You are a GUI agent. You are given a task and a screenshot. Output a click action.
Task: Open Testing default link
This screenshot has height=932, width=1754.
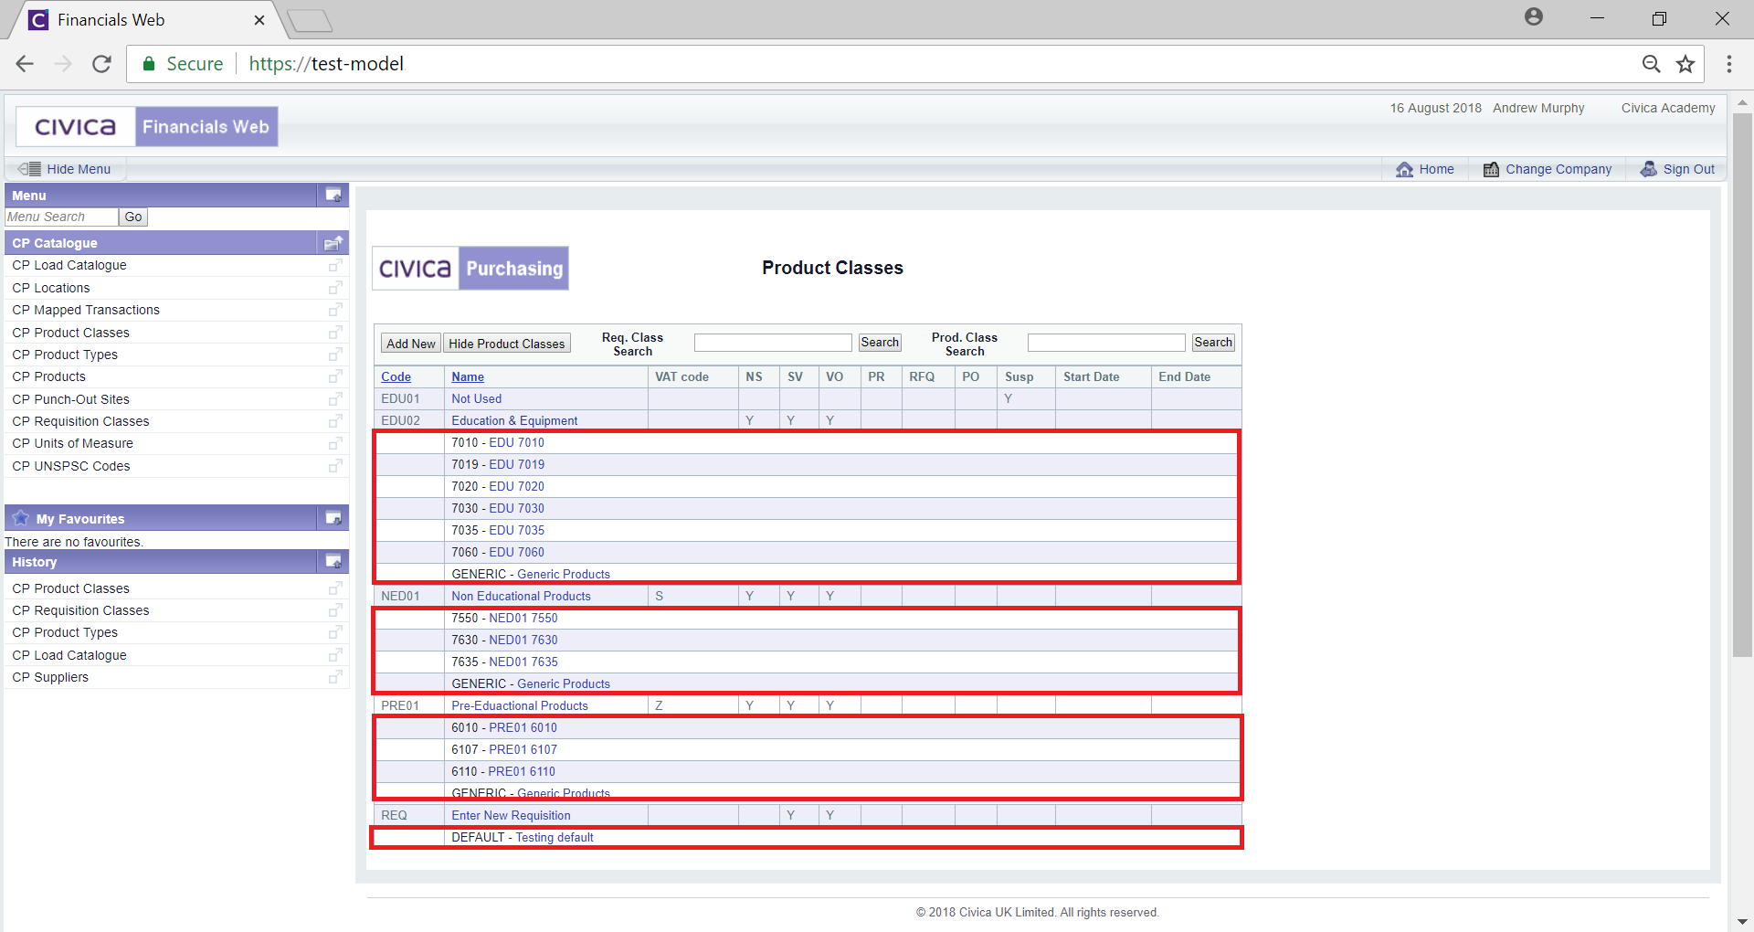coord(555,837)
